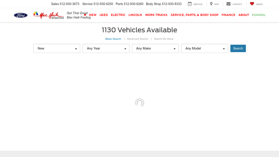Switch site to Español
Screen dimensions: 279x157
point(259,15)
